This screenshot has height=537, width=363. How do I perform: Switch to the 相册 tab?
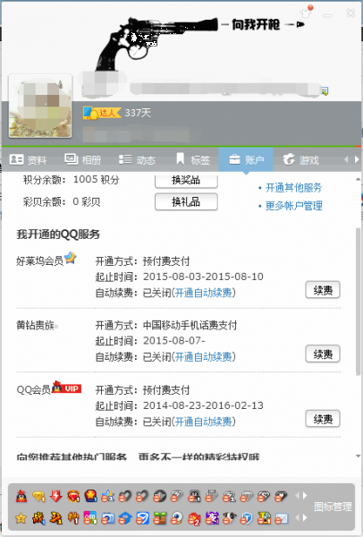click(83, 159)
